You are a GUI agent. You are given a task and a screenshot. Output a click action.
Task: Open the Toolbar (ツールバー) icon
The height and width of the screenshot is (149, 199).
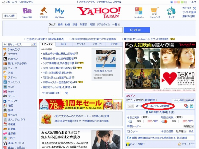(139, 11)
